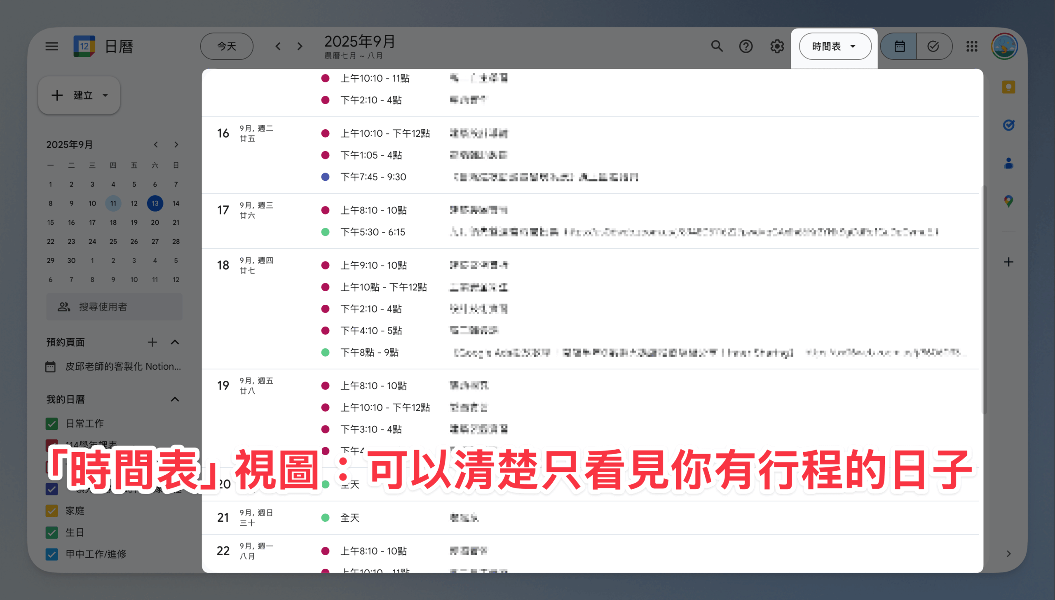This screenshot has width=1055, height=600.
Task: Open Google Keep in side panel
Action: click(x=1008, y=87)
